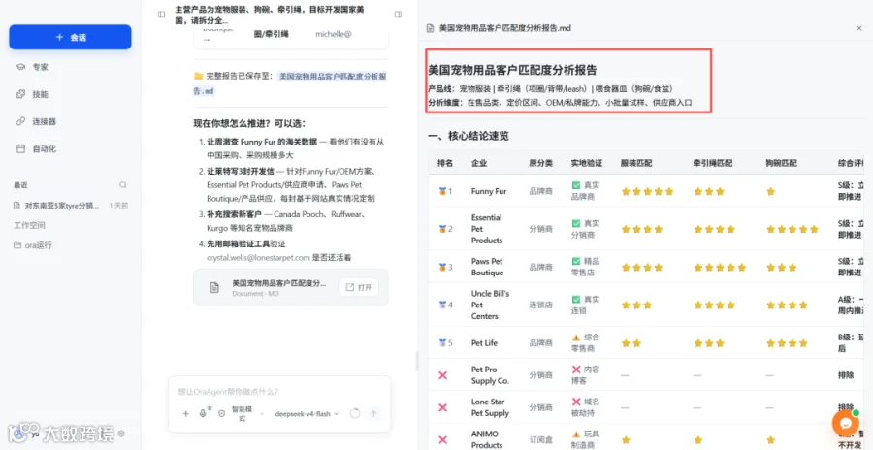Toggle the left sidebar panel icon
This screenshot has width=873, height=450.
[x=161, y=15]
